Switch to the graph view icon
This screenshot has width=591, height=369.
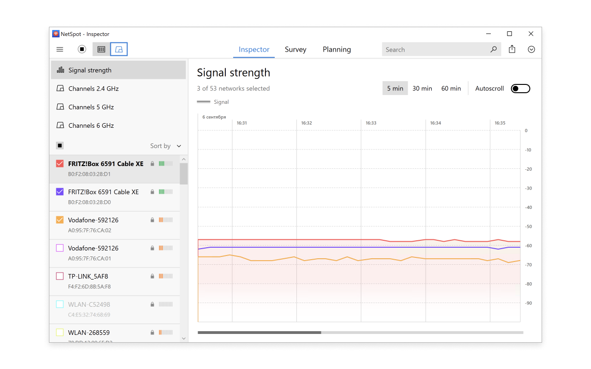pyautogui.click(x=119, y=49)
